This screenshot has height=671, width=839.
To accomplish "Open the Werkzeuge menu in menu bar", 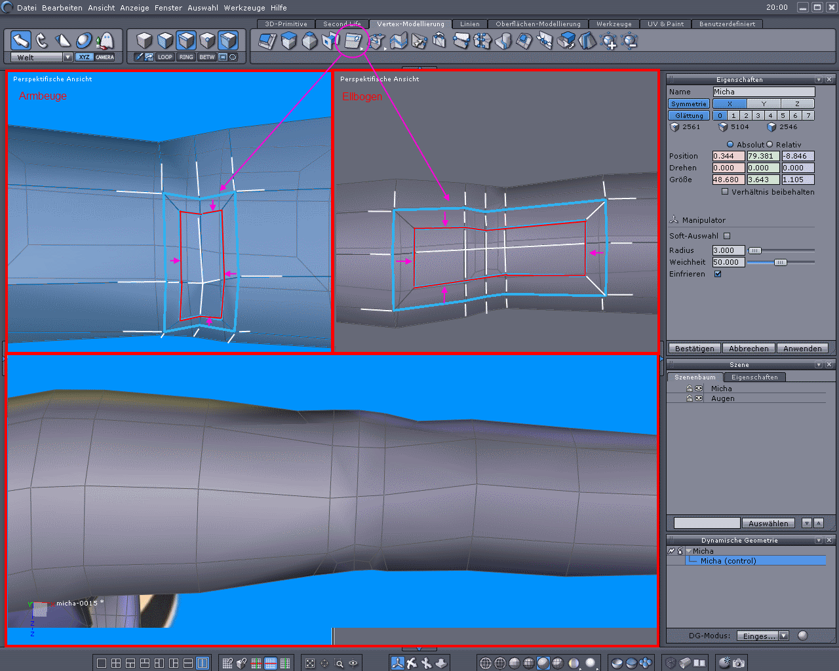I will coord(244,8).
